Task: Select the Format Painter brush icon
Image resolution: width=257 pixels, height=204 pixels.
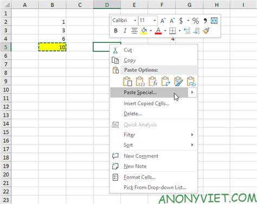Action: click(x=206, y=31)
